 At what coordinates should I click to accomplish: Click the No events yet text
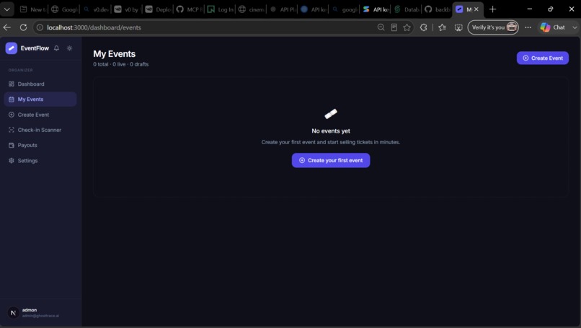click(x=331, y=130)
